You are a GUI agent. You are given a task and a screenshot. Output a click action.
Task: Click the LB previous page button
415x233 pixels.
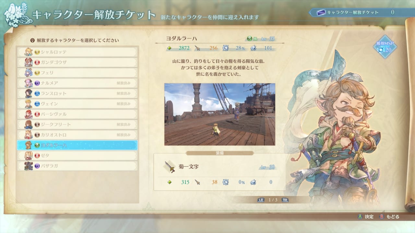click(x=261, y=200)
